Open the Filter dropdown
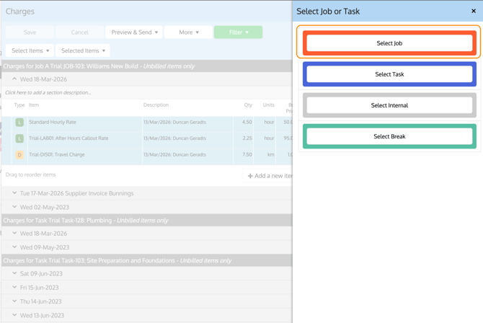Screen dimensions: 483x323 pos(238,32)
